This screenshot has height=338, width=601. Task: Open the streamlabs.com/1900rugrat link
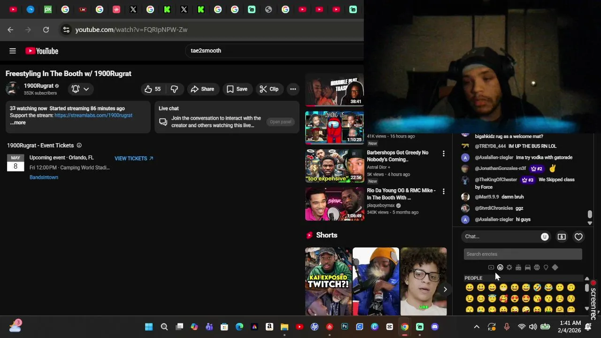(x=93, y=115)
